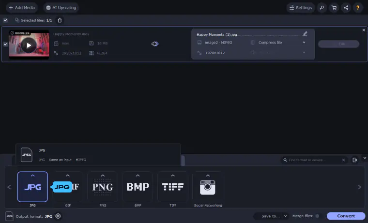Remove the file with the X button
Screen dimensions: 368x223
pos(364,30)
